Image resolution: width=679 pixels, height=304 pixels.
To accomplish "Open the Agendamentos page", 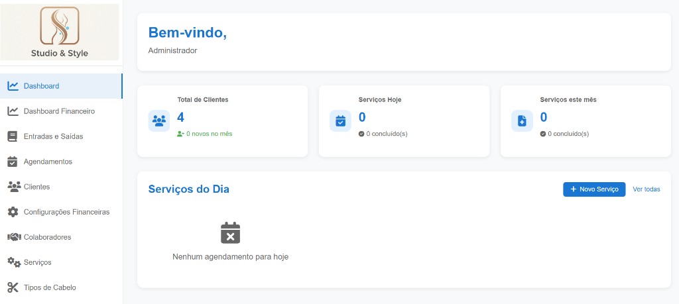I will point(61,162).
